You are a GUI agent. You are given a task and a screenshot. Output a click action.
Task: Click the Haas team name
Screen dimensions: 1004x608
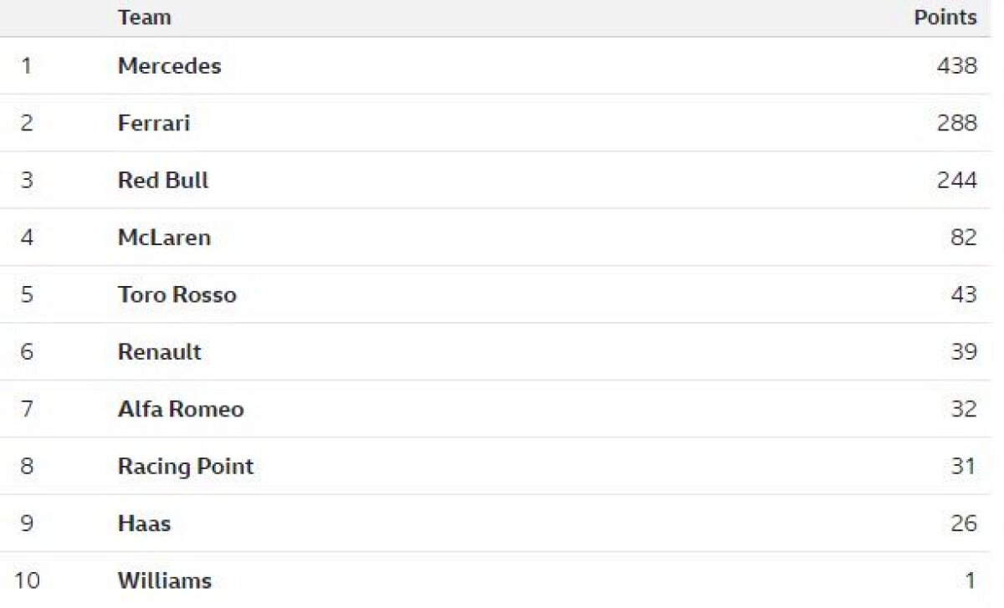(144, 524)
